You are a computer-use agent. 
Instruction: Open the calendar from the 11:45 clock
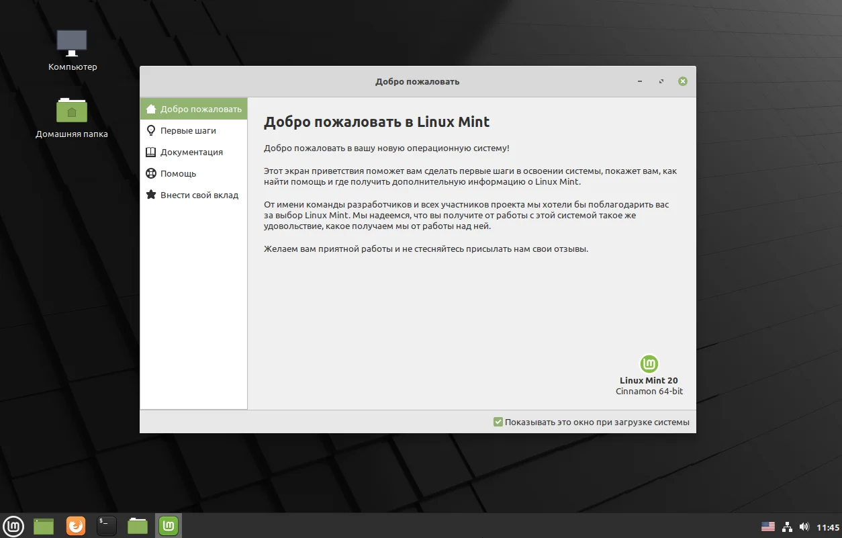pyautogui.click(x=828, y=527)
